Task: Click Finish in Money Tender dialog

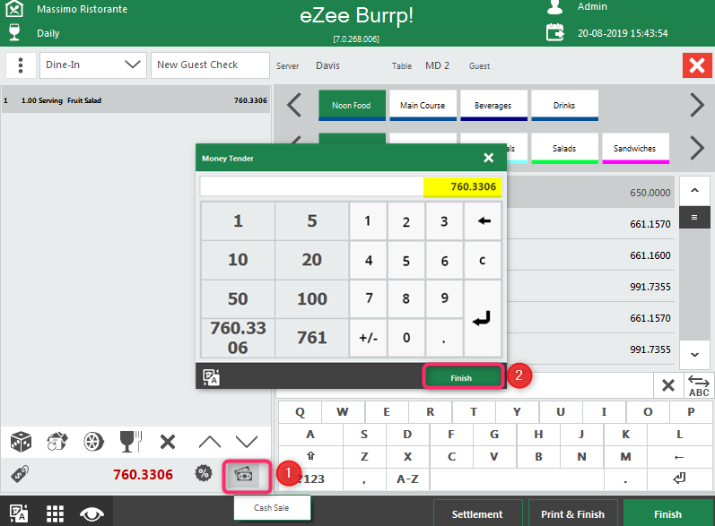Action: [x=462, y=377]
